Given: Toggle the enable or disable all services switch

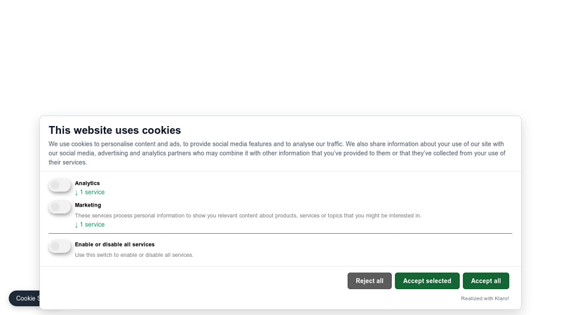Looking at the screenshot, I should coord(60,246).
